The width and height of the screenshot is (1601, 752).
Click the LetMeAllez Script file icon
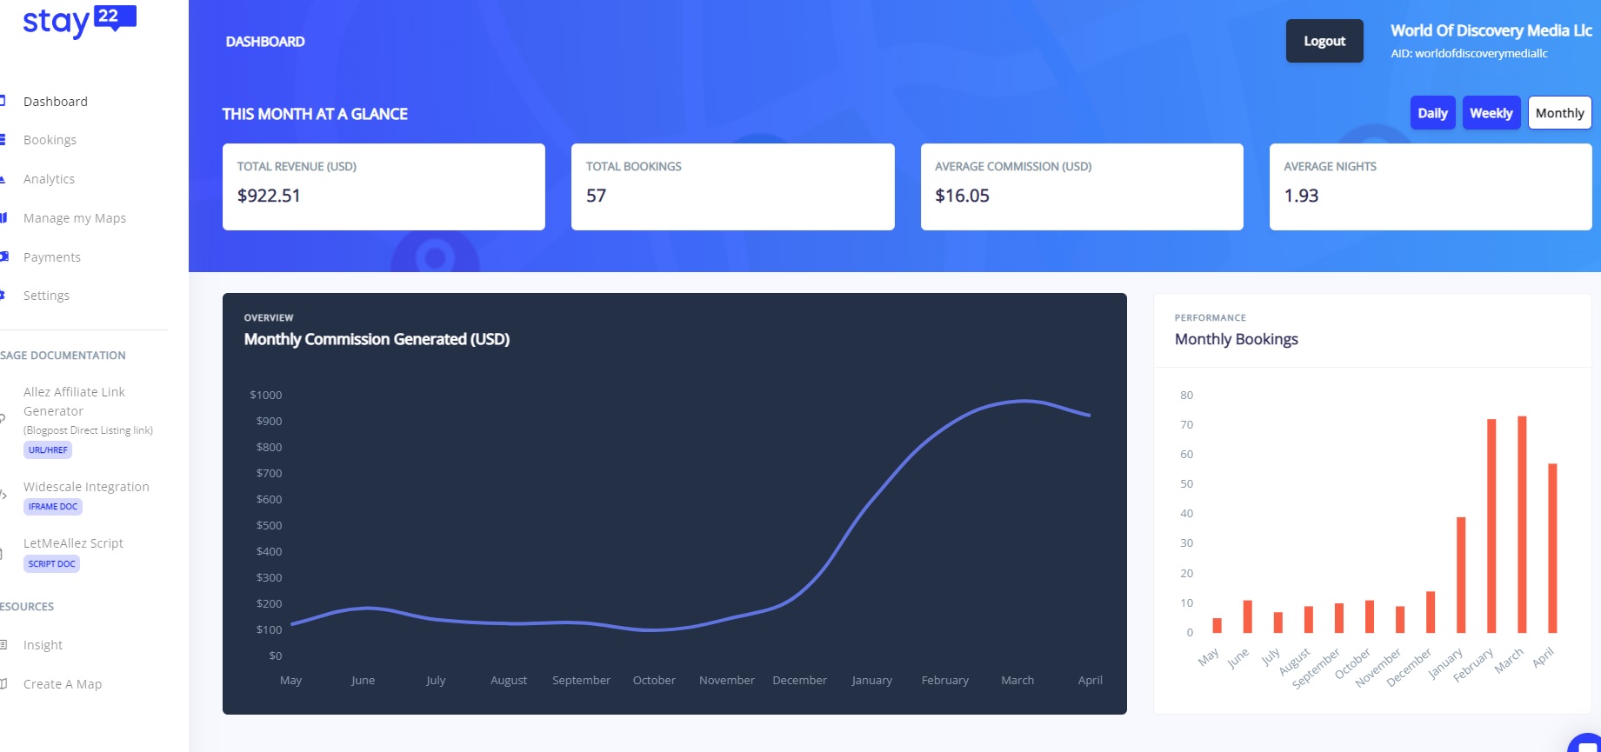click(x=2, y=553)
